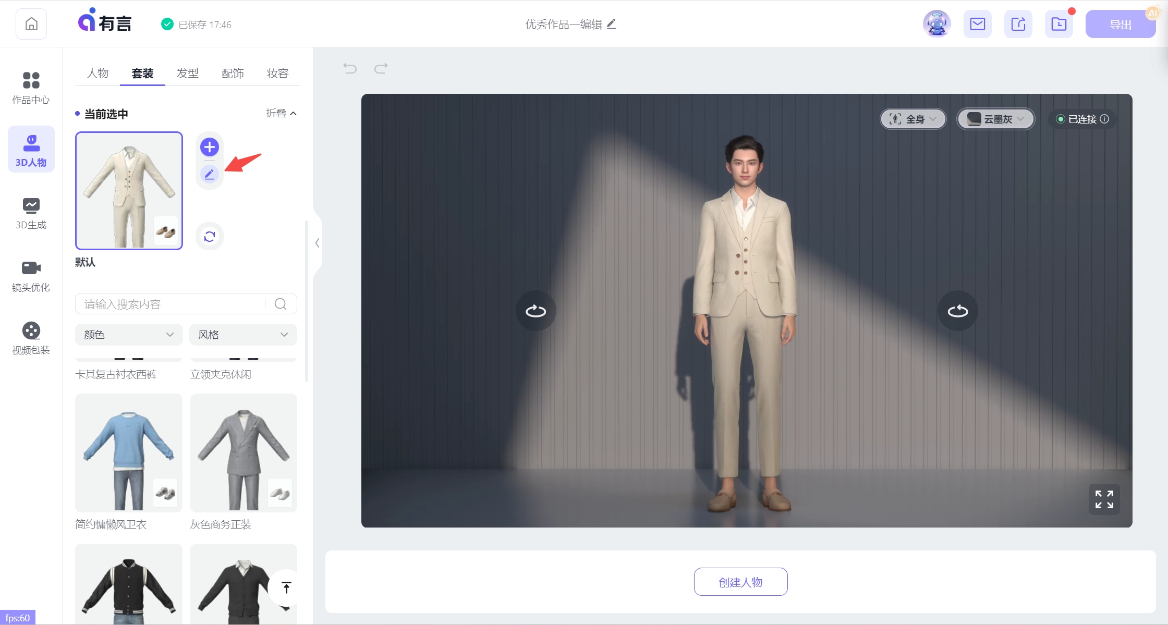Click the search magnifier icon
The height and width of the screenshot is (625, 1168).
tap(281, 304)
